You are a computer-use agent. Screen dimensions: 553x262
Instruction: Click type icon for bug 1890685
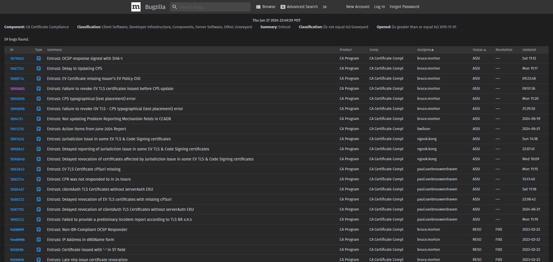tap(39, 89)
